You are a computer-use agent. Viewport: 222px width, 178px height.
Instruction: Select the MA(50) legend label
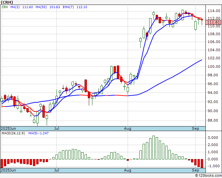coord(41,7)
